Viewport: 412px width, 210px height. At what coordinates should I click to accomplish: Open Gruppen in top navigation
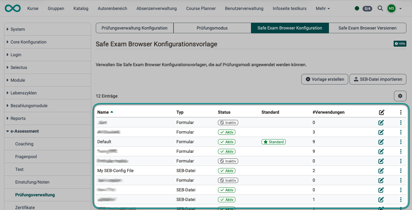tap(56, 9)
